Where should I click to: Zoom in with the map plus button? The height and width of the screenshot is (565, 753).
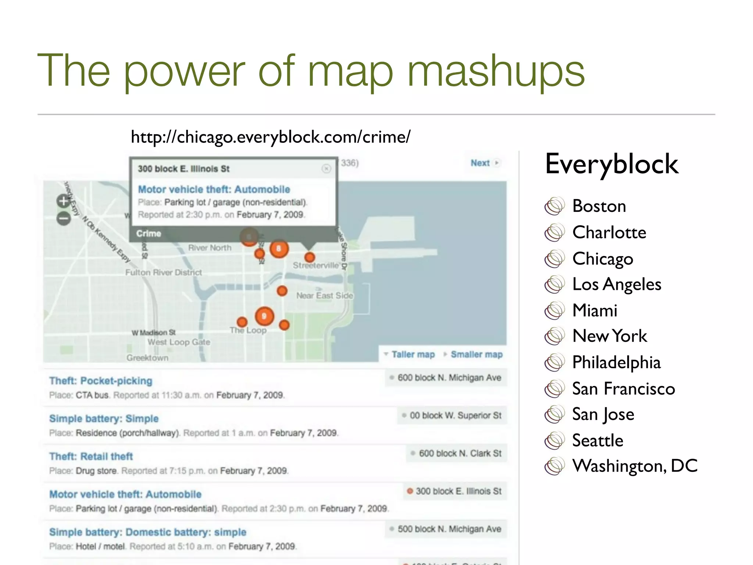pyautogui.click(x=64, y=201)
